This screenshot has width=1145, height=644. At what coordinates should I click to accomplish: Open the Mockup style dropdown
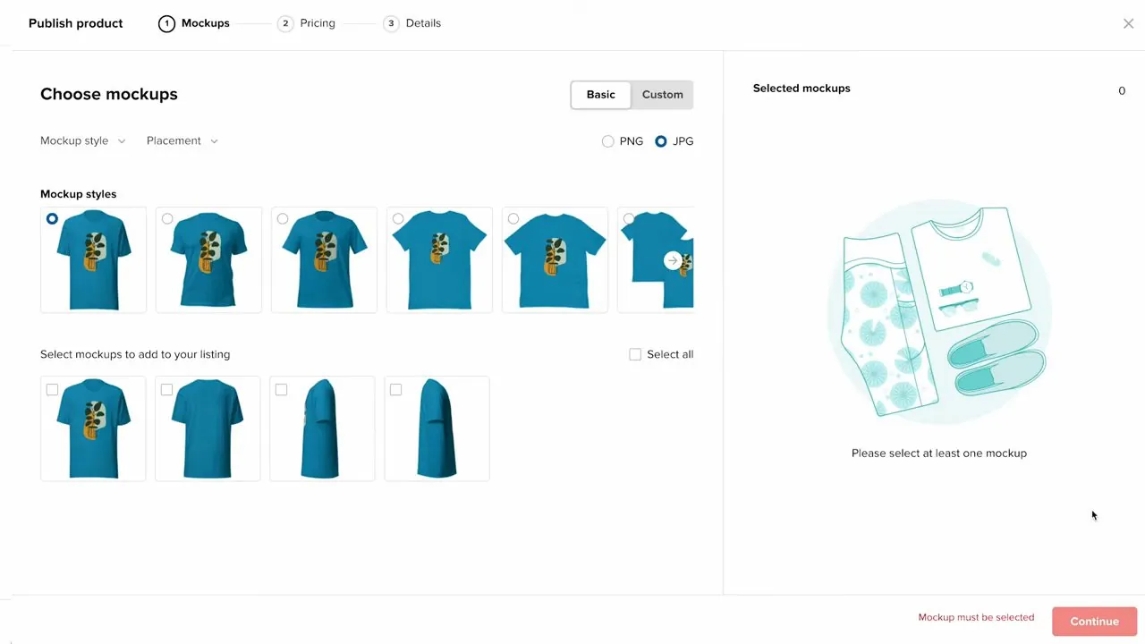(x=83, y=140)
